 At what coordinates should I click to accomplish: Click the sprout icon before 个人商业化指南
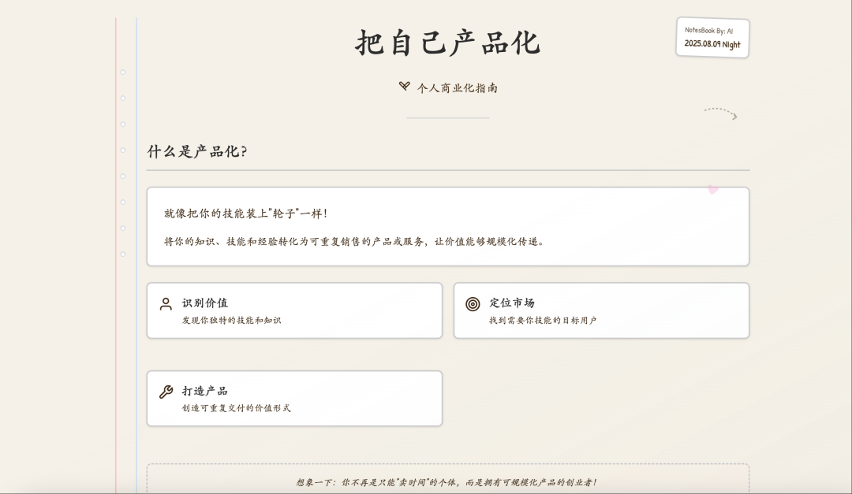(x=405, y=87)
